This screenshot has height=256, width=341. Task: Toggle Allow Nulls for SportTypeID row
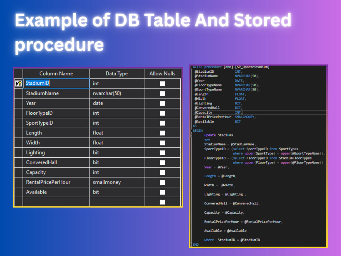point(162,123)
